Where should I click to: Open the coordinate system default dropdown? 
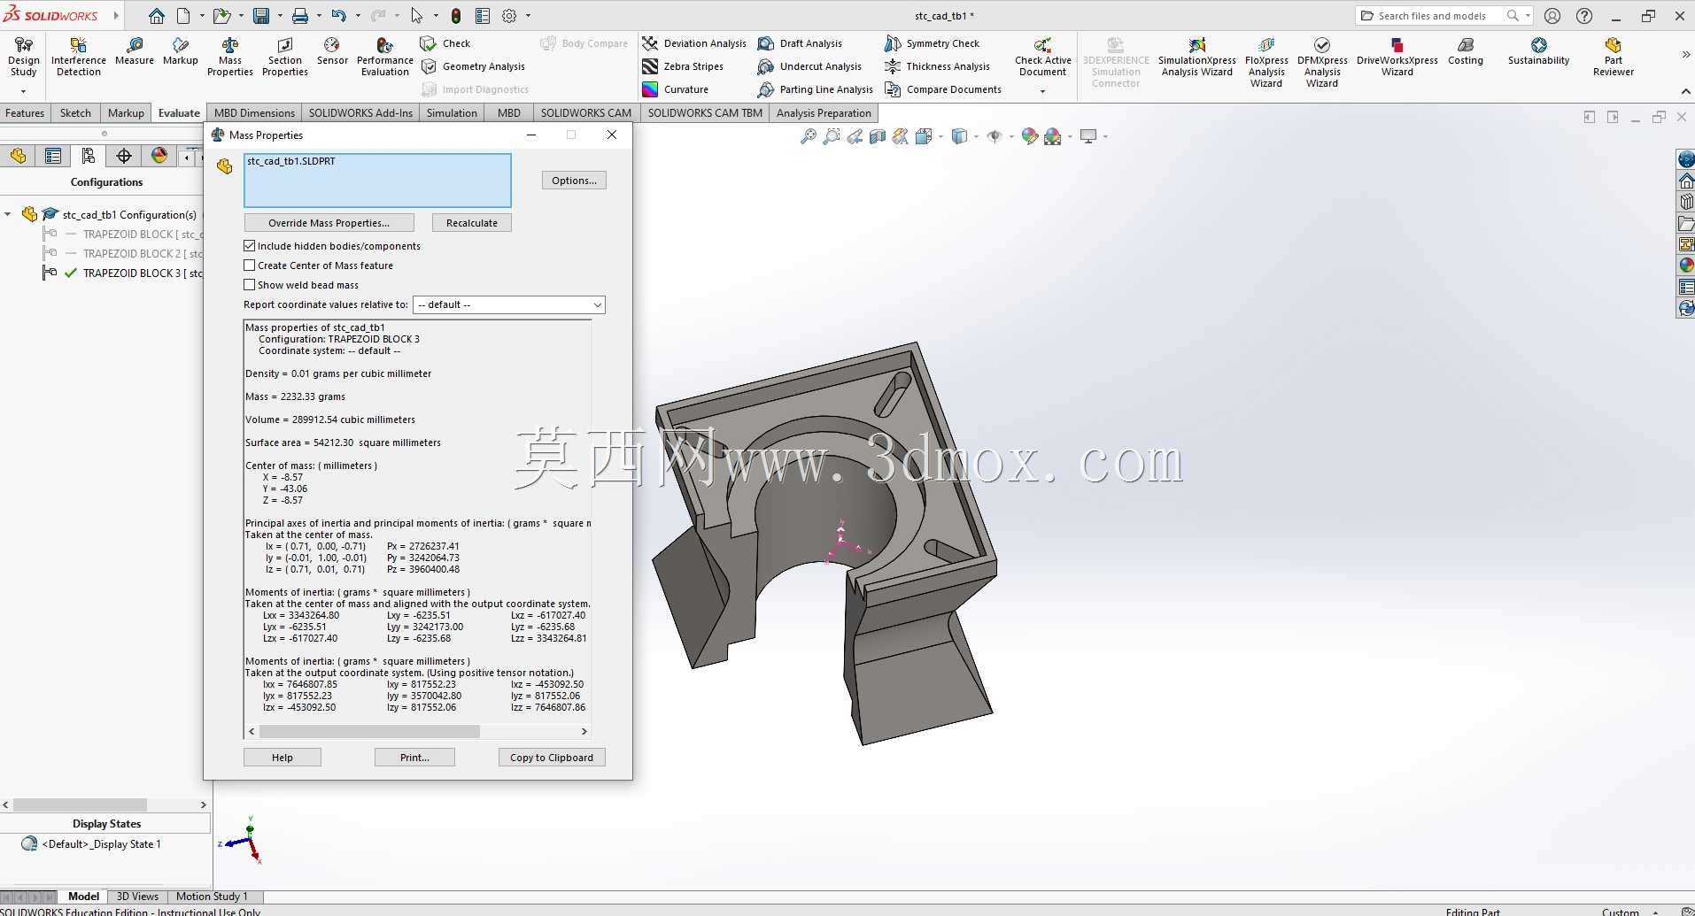pos(509,304)
